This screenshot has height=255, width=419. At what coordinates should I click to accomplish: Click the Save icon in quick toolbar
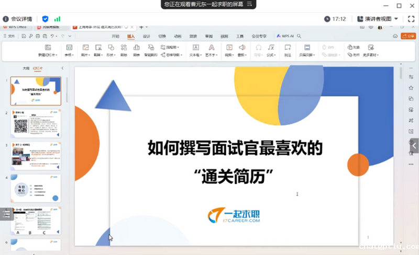coord(24,36)
